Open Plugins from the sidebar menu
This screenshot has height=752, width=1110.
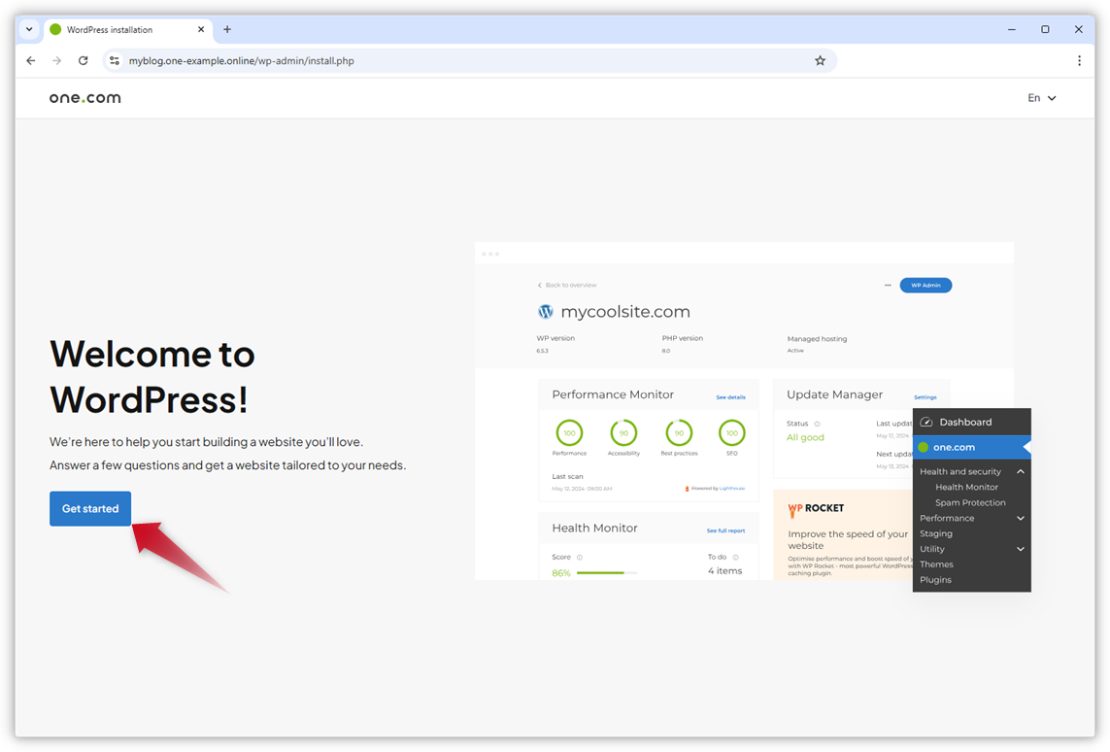click(935, 579)
